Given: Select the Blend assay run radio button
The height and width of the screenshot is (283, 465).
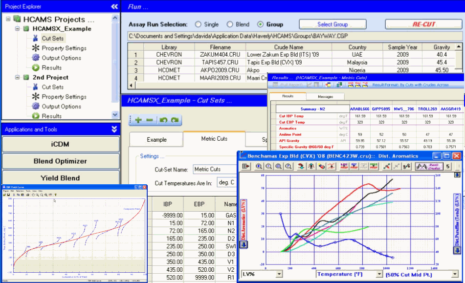Looking at the screenshot, I should tap(230, 24).
